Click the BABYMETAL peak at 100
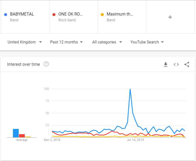The image size is (196, 161). 130,89
